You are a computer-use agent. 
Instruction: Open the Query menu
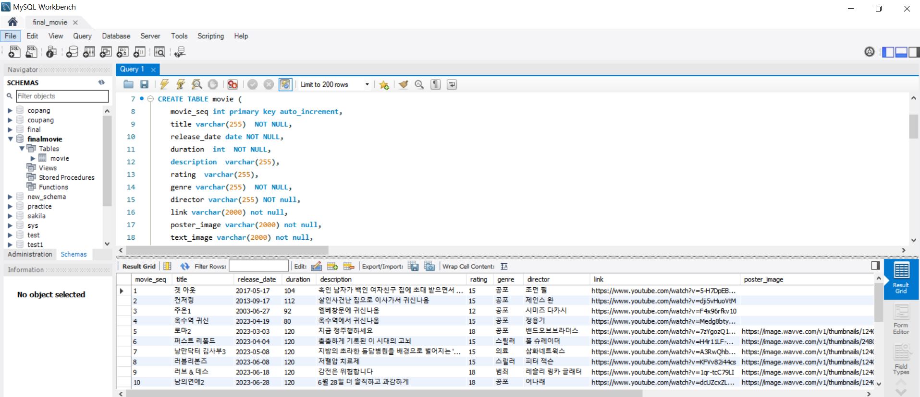82,36
